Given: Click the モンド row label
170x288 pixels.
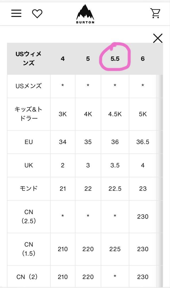Looking at the screenshot, I should (x=29, y=189).
